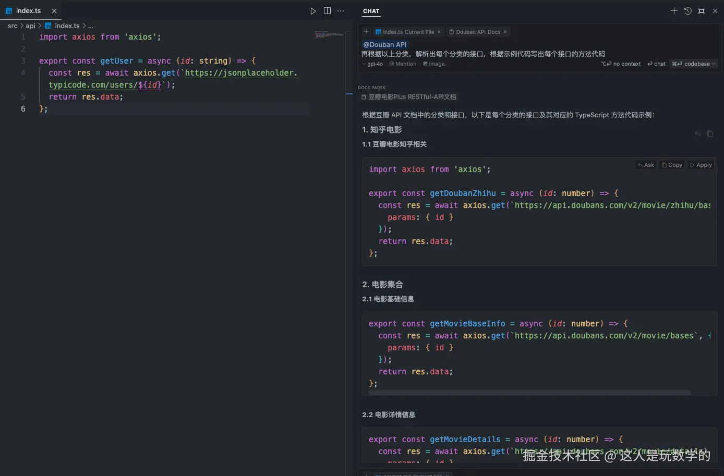Open the codebase dropdown
The height and width of the screenshot is (476, 724).
click(x=694, y=64)
